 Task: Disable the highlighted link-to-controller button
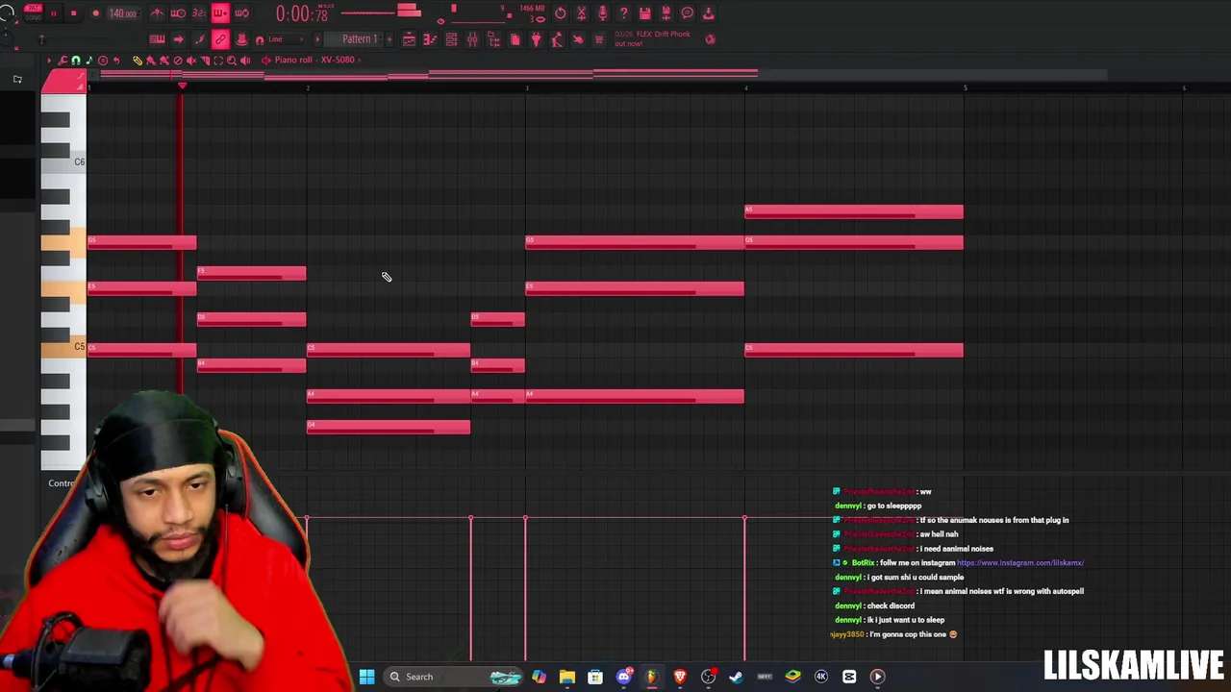pos(220,39)
